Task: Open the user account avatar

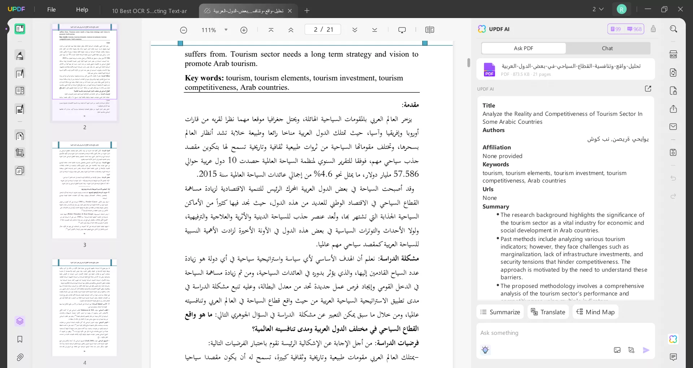Action: (x=622, y=9)
